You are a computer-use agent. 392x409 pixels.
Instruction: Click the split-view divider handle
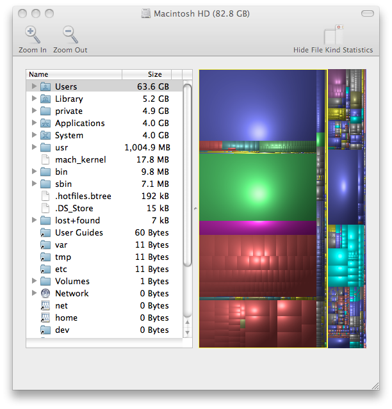point(196,209)
